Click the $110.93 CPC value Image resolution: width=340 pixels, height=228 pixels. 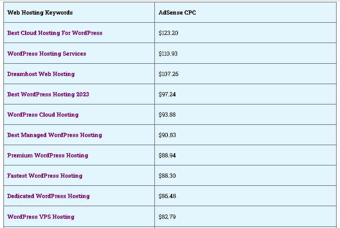[168, 54]
